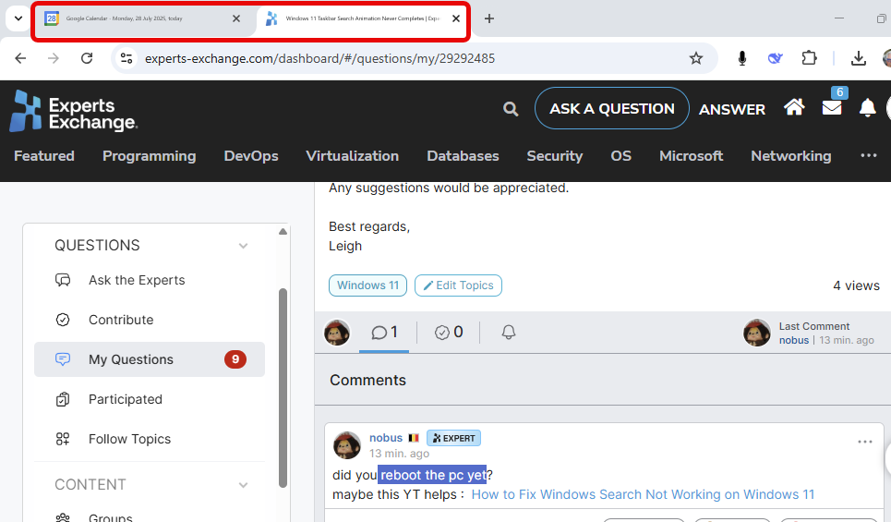Open the OS menu
This screenshot has width=891, height=522.
[621, 156]
